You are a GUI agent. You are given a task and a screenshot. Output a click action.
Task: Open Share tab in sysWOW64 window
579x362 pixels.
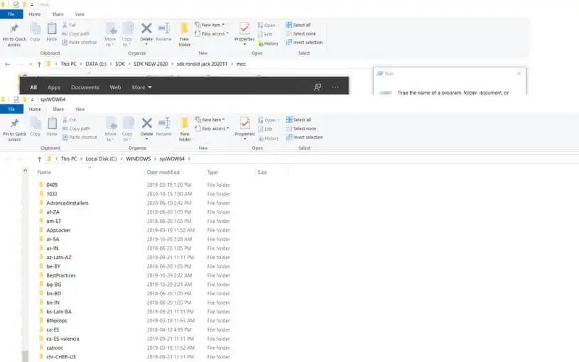coord(58,109)
